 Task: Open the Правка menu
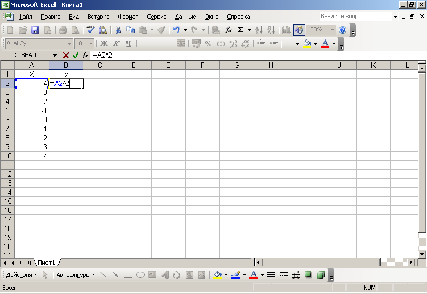(x=51, y=17)
